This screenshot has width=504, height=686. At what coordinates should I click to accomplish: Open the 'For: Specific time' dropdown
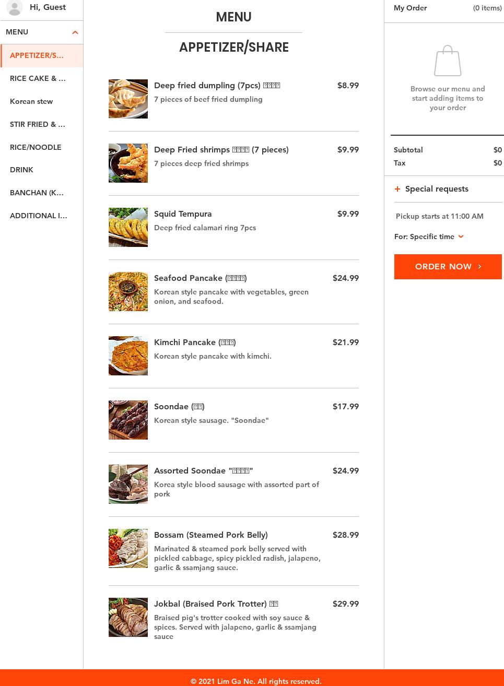click(x=429, y=236)
